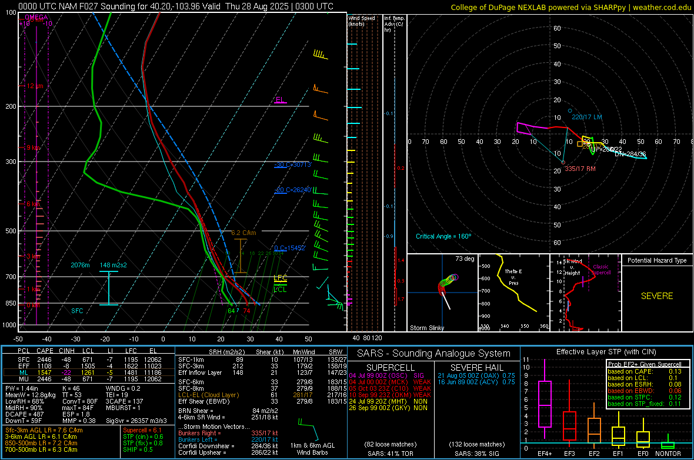Click the Classic Supercell label
Screen dimensions: 694x460
point(600,270)
